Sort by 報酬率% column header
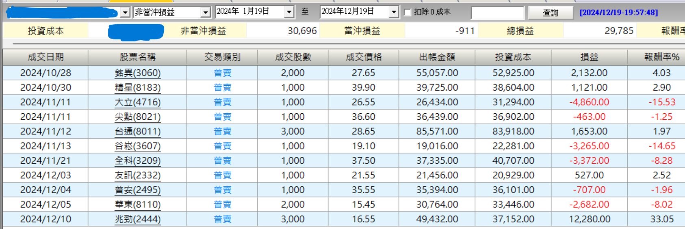685x229 pixels. tap(662, 57)
